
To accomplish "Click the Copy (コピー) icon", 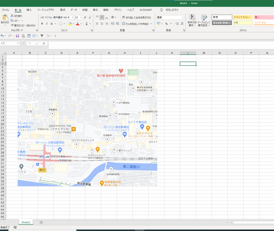I will [12, 20].
